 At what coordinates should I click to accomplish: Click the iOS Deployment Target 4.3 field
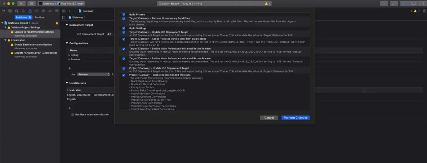[x=110, y=34]
